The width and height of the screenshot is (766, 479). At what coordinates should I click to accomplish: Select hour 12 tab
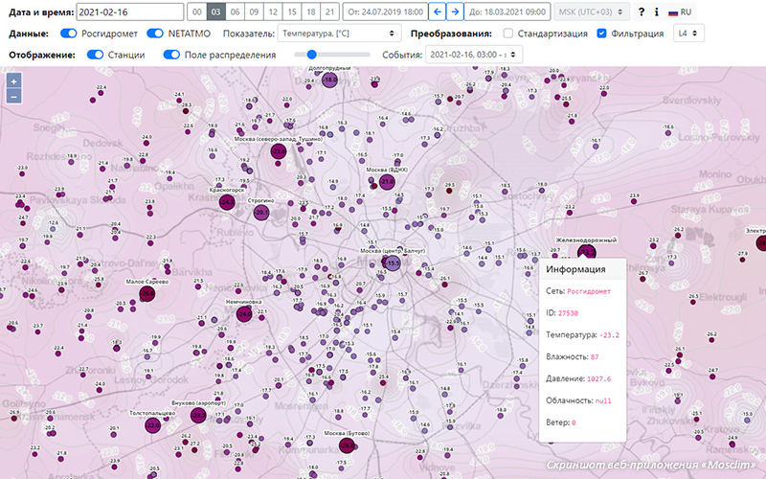pos(273,11)
